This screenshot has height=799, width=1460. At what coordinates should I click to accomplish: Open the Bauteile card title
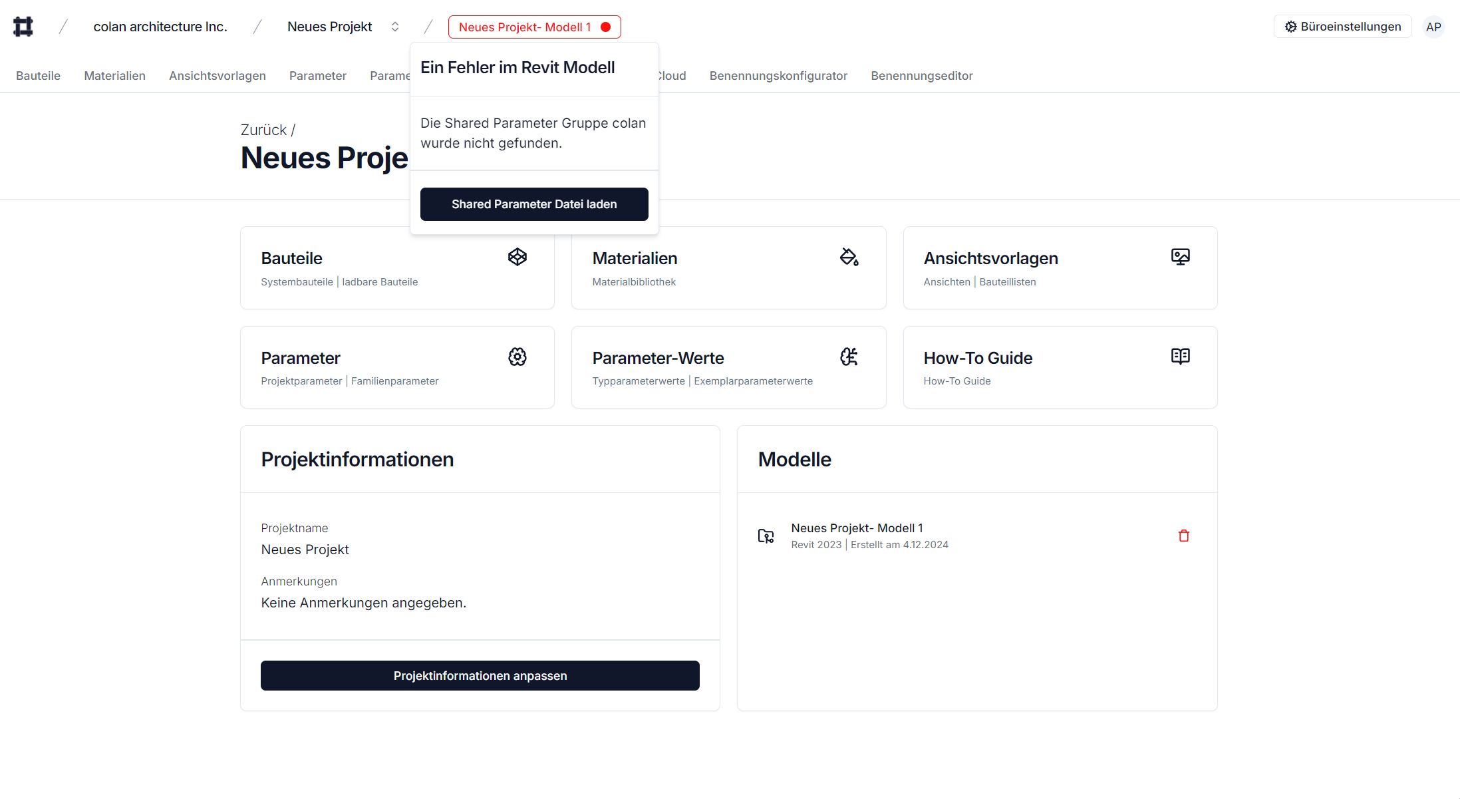click(x=291, y=258)
